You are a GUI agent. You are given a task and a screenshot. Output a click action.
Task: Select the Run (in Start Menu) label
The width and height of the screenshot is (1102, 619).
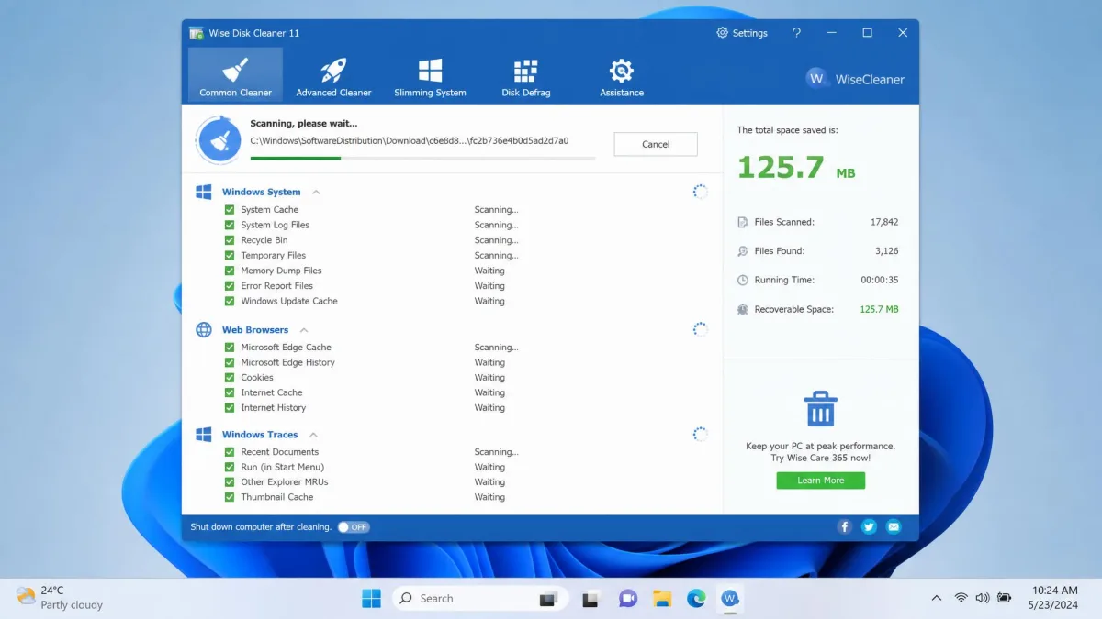pos(283,467)
